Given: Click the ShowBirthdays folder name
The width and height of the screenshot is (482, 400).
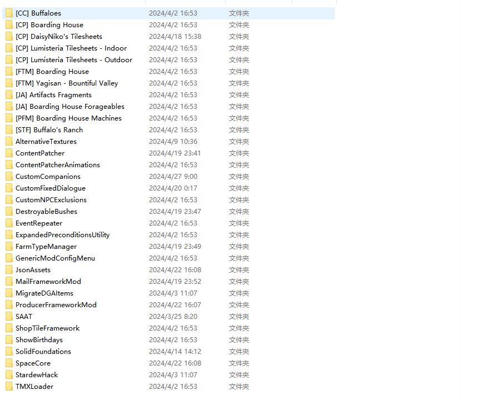Looking at the screenshot, I should click(39, 340).
